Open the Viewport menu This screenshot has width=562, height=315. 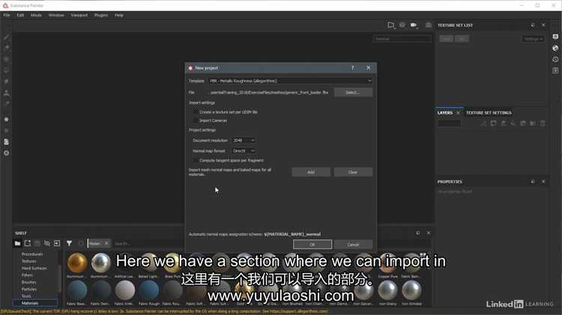[79, 15]
